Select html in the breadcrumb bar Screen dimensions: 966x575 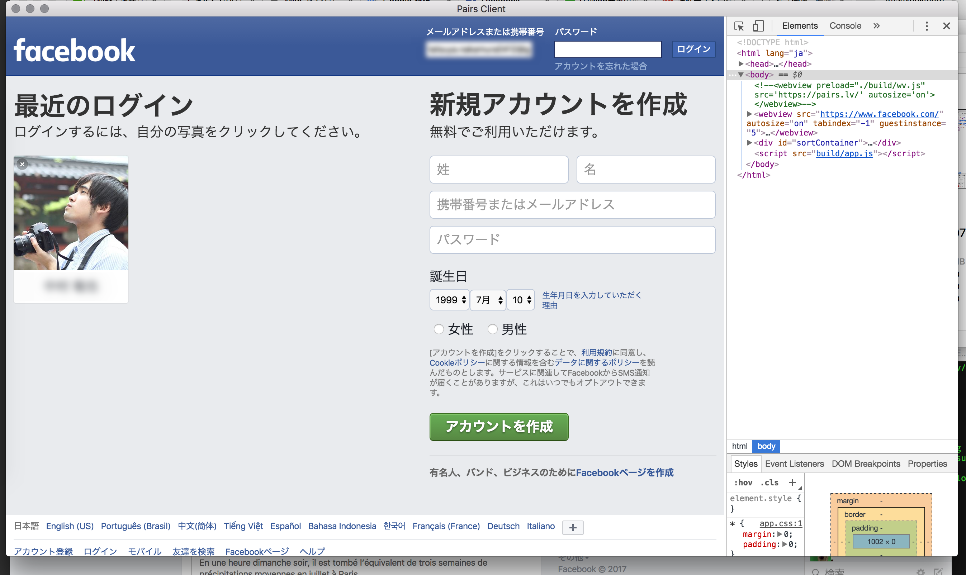point(739,446)
